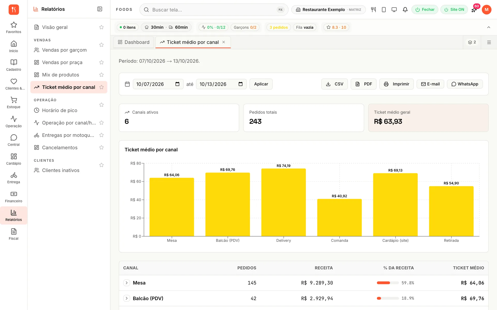Expand the Balcão (PDV) table row

[x=127, y=298]
